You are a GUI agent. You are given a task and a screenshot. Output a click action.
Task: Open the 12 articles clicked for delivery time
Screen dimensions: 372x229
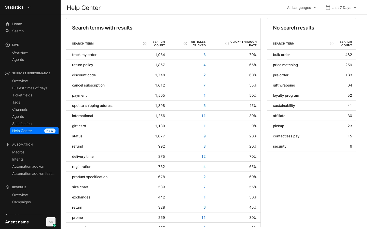coord(203,156)
